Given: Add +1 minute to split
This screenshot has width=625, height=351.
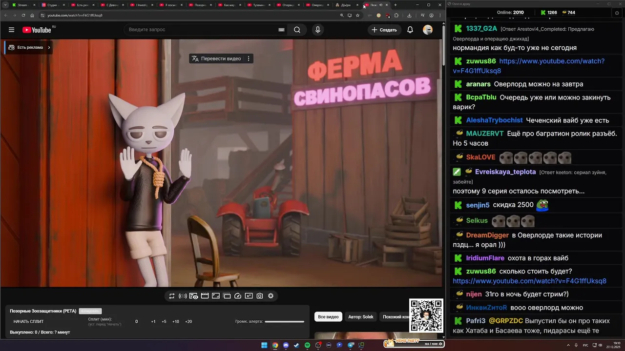Looking at the screenshot, I should tap(153, 322).
